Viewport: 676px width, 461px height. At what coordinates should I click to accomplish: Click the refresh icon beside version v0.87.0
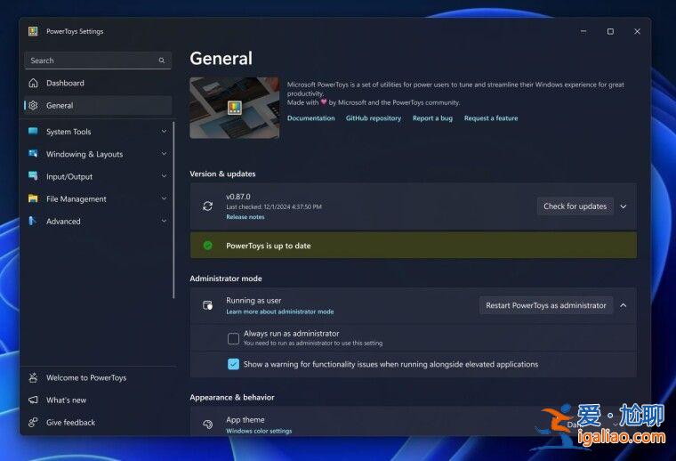click(x=207, y=206)
